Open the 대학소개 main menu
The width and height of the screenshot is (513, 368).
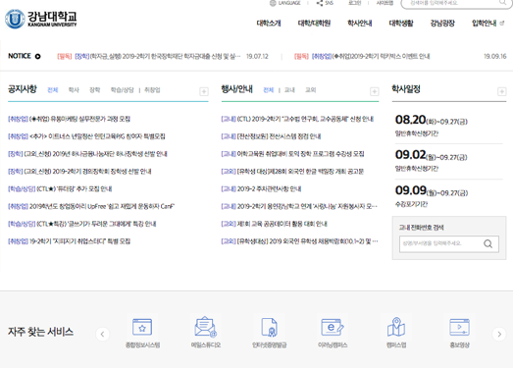click(x=269, y=24)
